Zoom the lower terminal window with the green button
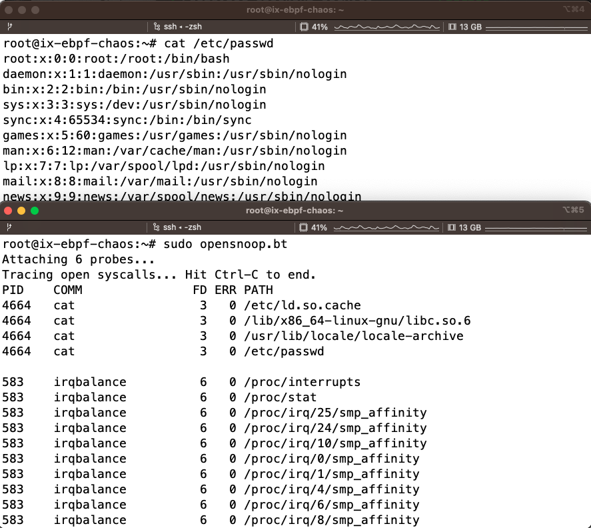 35,211
